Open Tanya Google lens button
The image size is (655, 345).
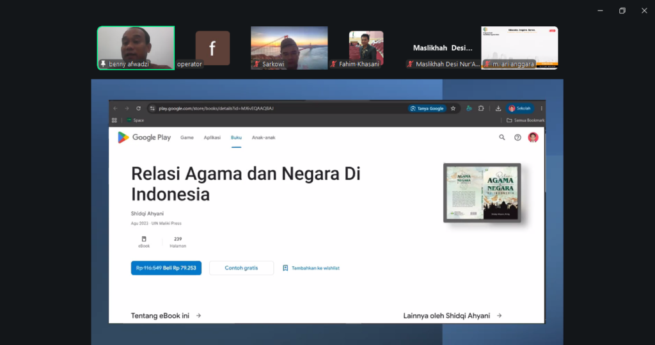tap(427, 108)
